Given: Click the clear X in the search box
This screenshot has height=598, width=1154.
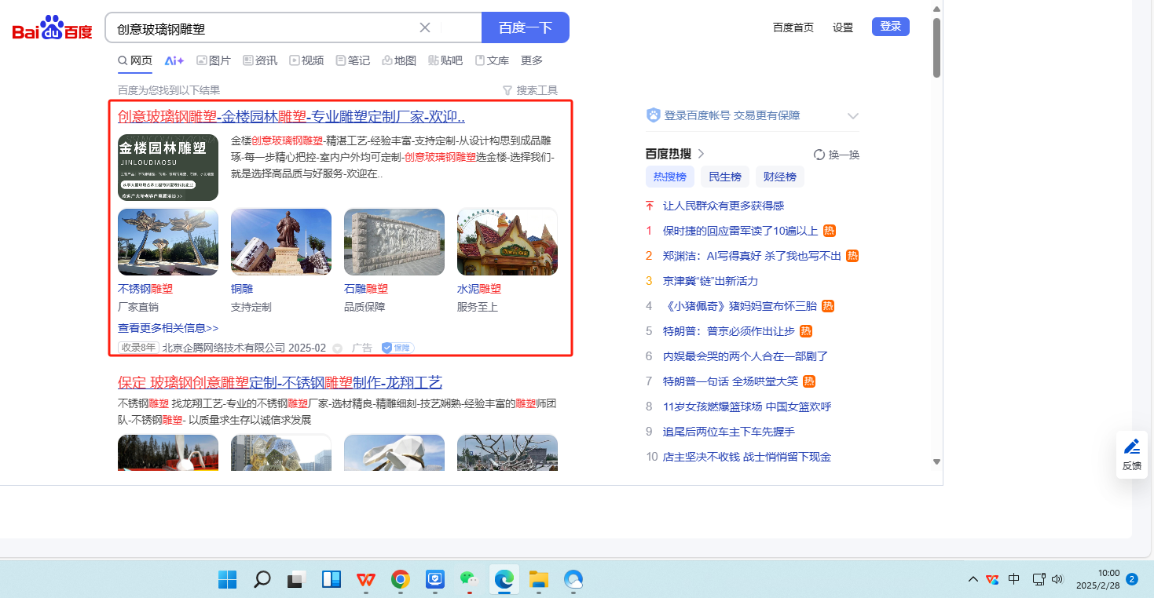Looking at the screenshot, I should tap(425, 28).
